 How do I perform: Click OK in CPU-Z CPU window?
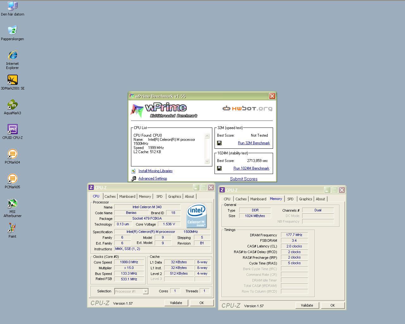click(202, 303)
